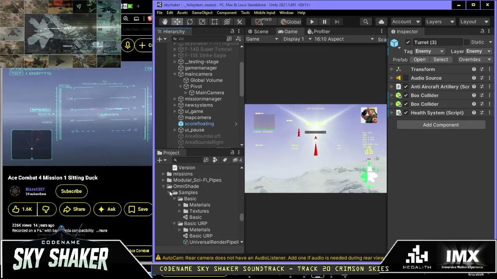Open the scorefloating prefab arrow
Screen dimensions: 497x279
236,124
